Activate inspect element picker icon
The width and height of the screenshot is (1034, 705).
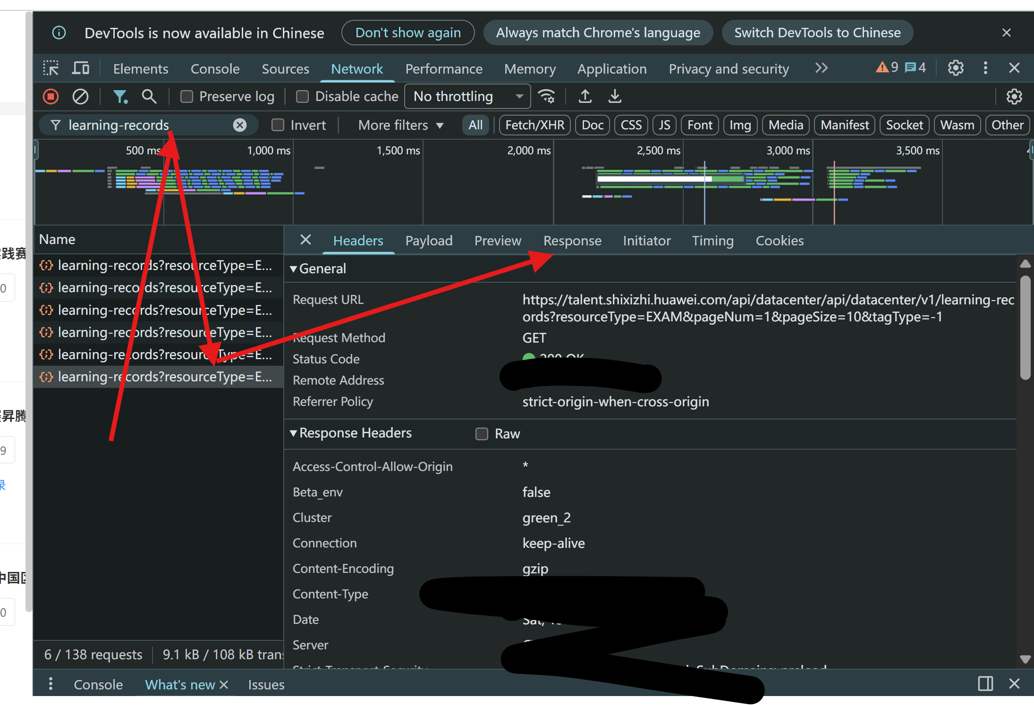tap(51, 68)
